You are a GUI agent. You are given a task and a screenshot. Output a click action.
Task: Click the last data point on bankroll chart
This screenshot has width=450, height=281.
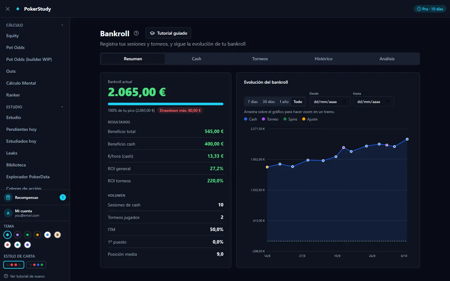click(407, 139)
